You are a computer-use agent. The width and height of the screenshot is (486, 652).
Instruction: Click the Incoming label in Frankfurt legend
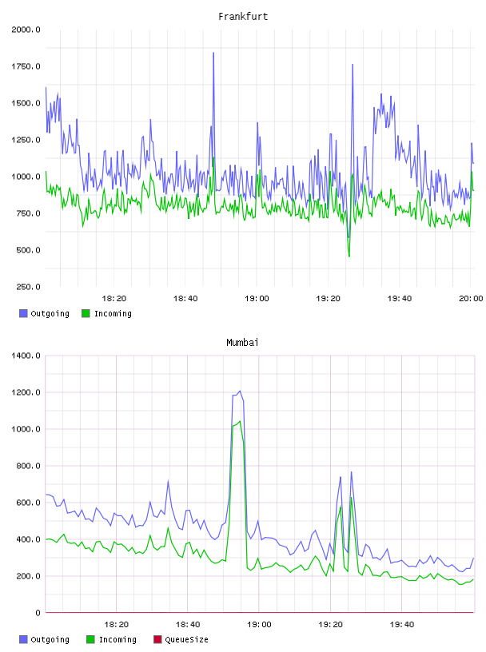pyautogui.click(x=113, y=313)
